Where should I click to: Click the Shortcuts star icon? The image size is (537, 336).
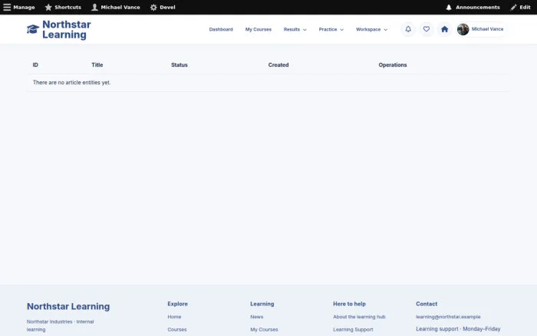click(x=48, y=7)
